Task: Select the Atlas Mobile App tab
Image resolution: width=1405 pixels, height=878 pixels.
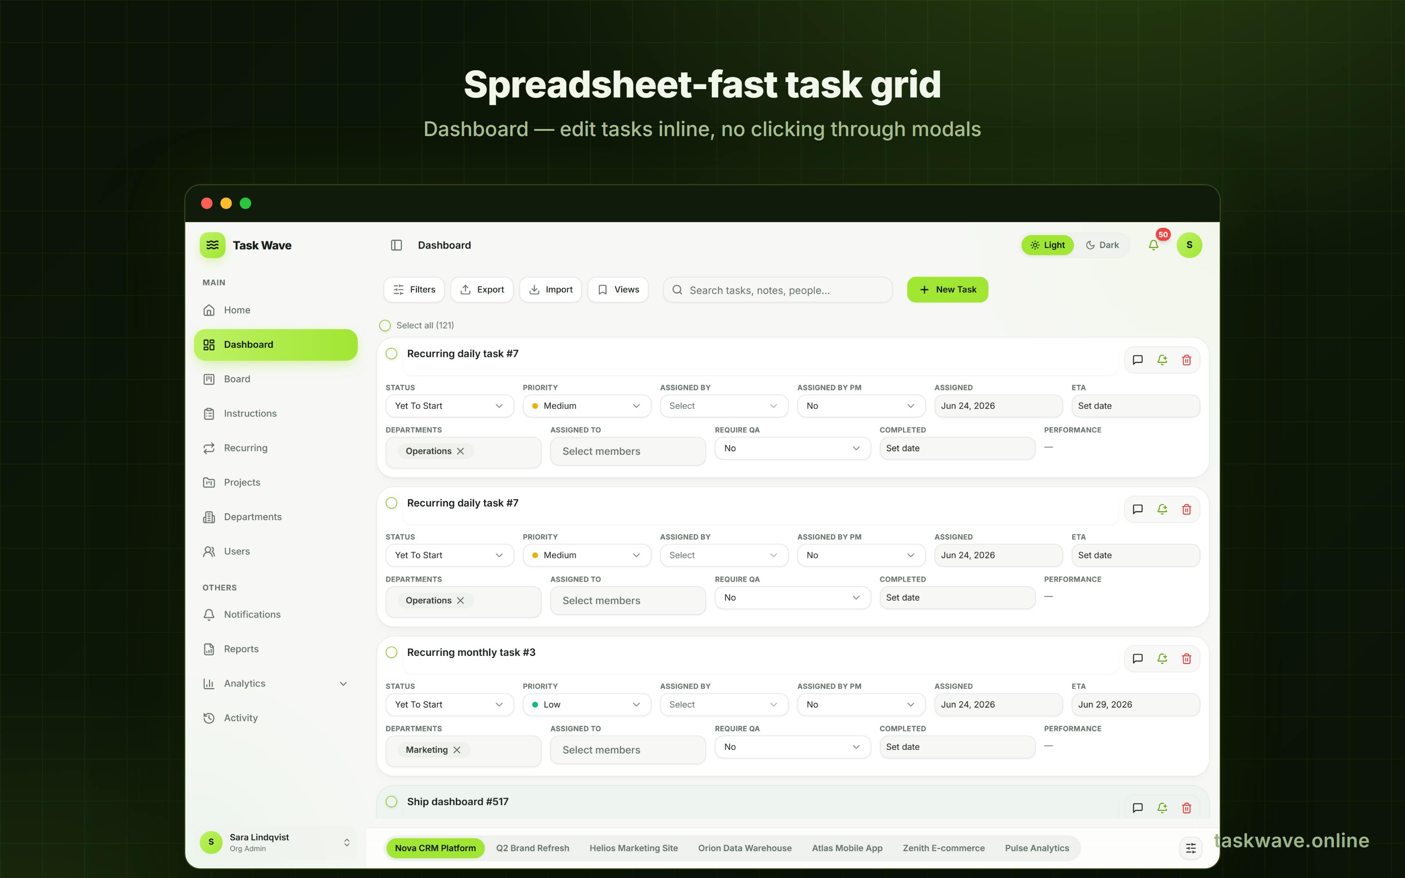Action: (x=847, y=849)
